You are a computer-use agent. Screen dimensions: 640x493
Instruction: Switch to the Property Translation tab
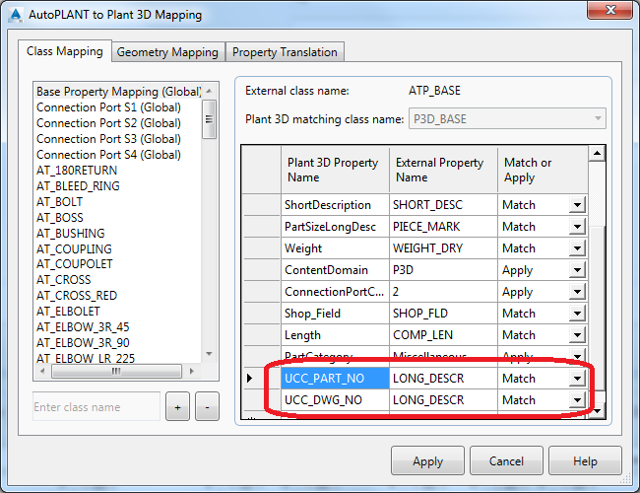click(285, 52)
